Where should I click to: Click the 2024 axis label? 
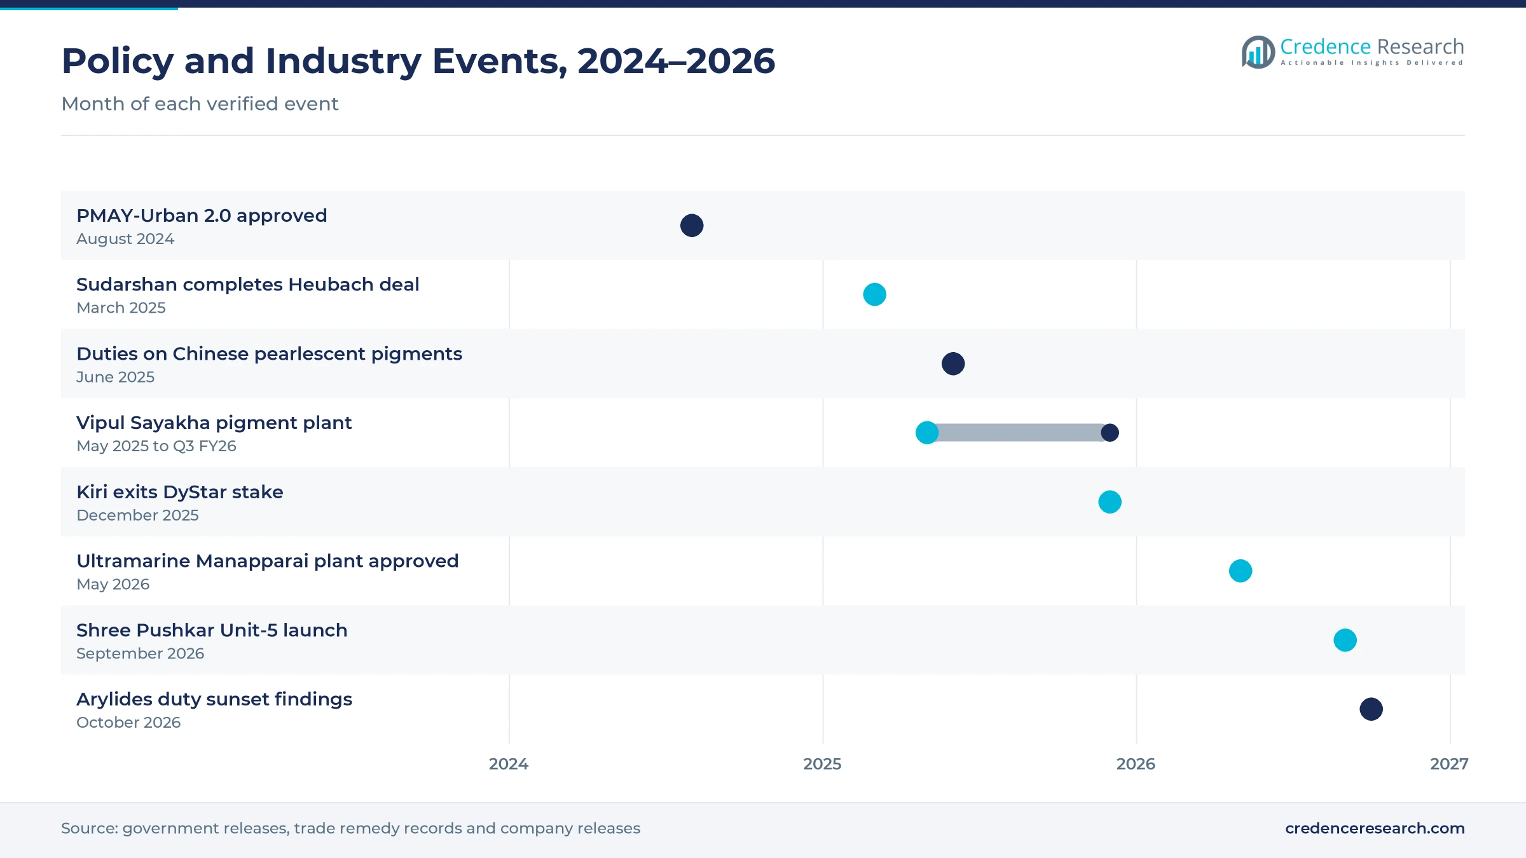[x=509, y=764]
